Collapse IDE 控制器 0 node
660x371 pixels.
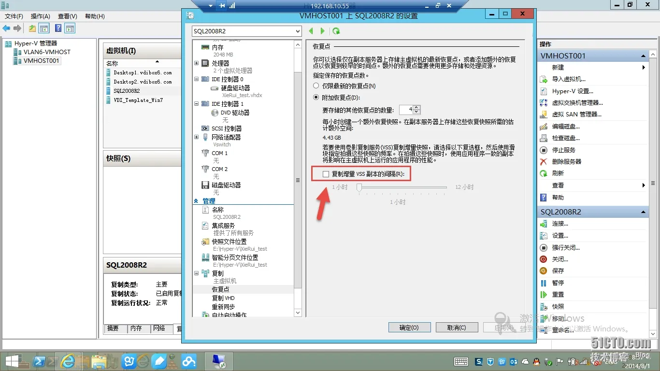(x=196, y=79)
